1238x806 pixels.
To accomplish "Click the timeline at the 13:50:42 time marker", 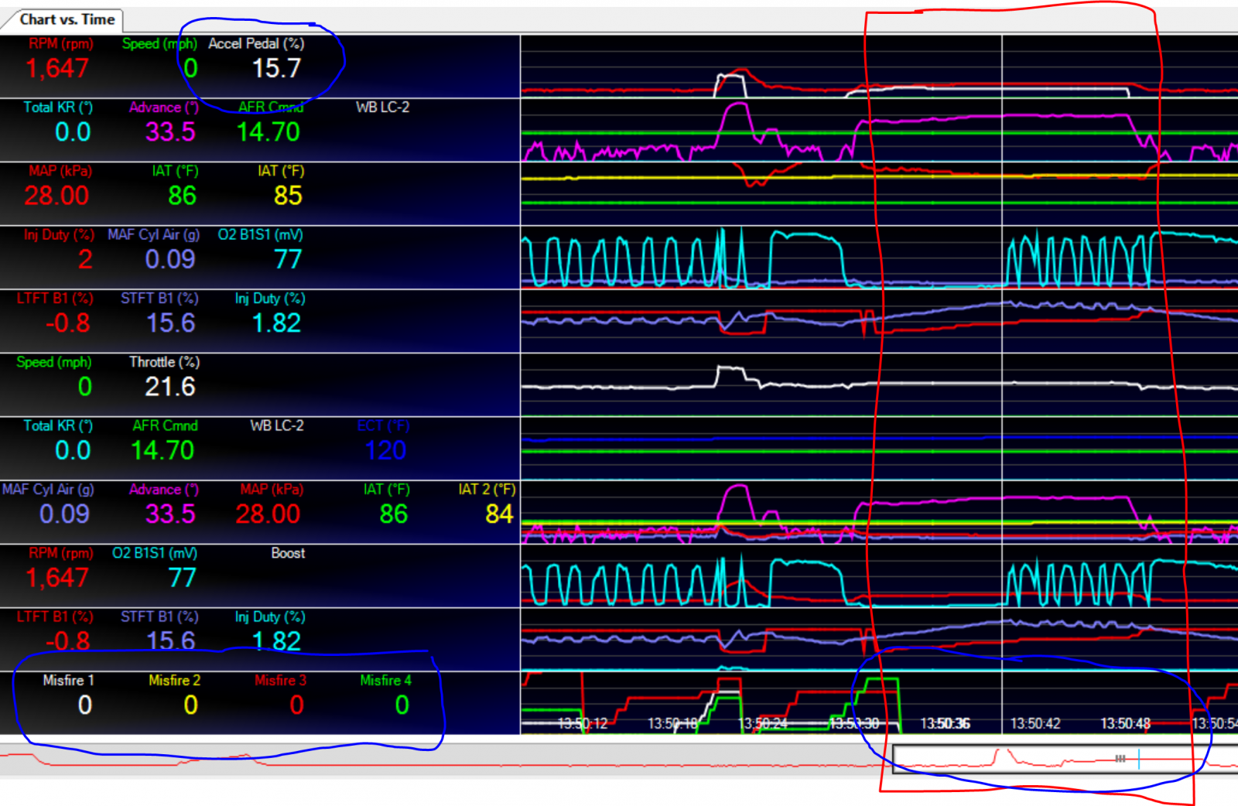I will coord(1035,723).
